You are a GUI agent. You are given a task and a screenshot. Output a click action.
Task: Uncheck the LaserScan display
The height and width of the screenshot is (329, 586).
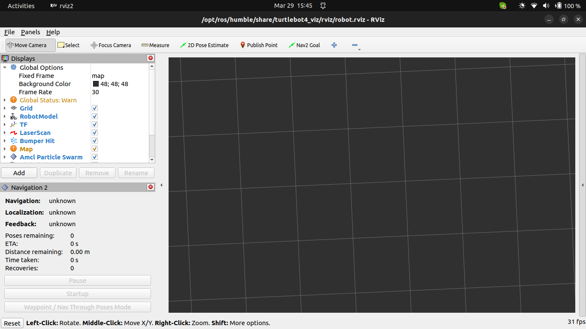pos(94,132)
